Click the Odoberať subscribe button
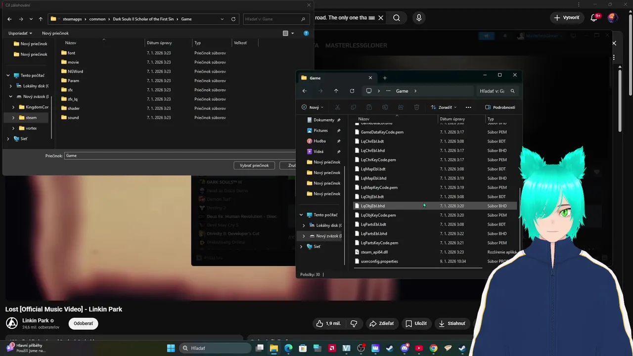 point(83,323)
